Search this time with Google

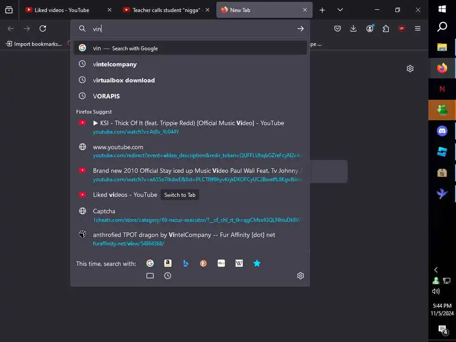point(150,264)
